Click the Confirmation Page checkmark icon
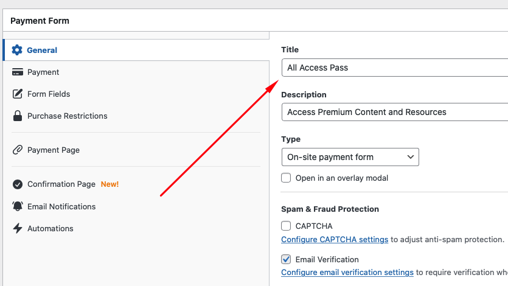 click(x=17, y=184)
